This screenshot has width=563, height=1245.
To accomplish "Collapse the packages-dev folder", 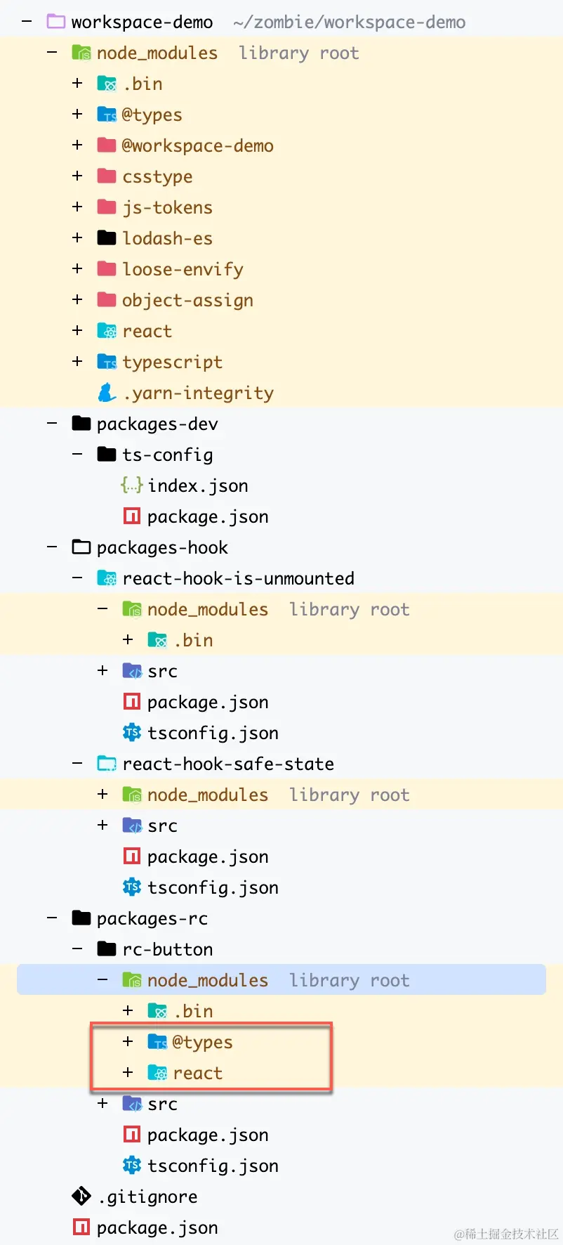I will coord(51,423).
